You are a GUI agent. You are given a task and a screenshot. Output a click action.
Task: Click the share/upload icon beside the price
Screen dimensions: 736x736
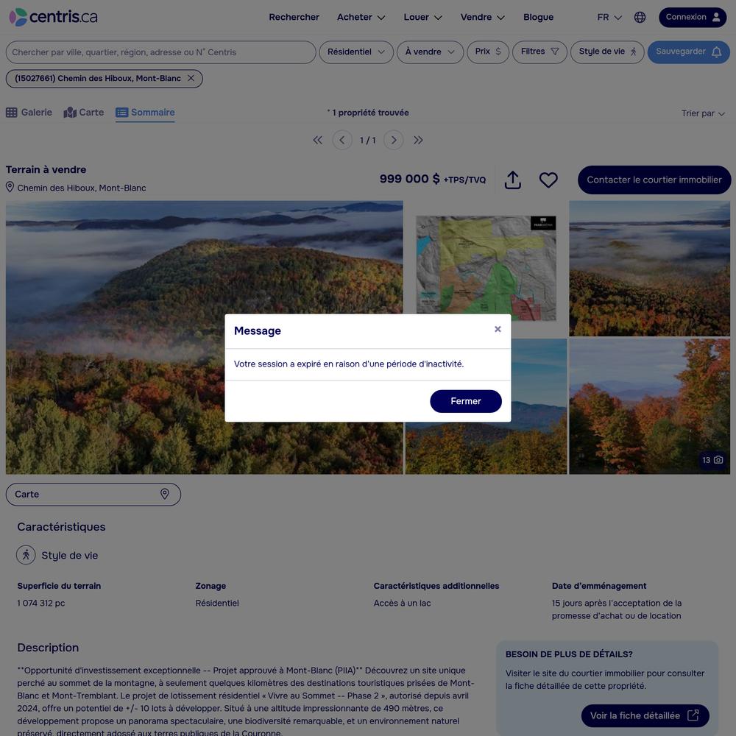512,180
